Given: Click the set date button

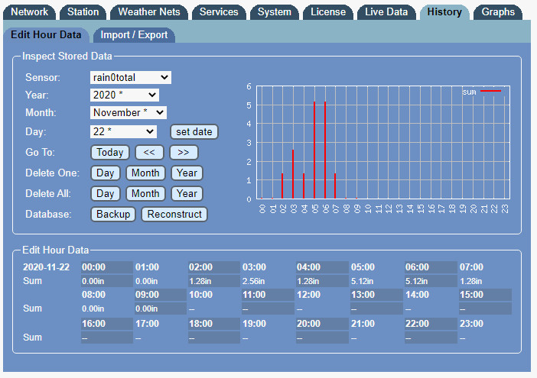Looking at the screenshot, I should [194, 132].
